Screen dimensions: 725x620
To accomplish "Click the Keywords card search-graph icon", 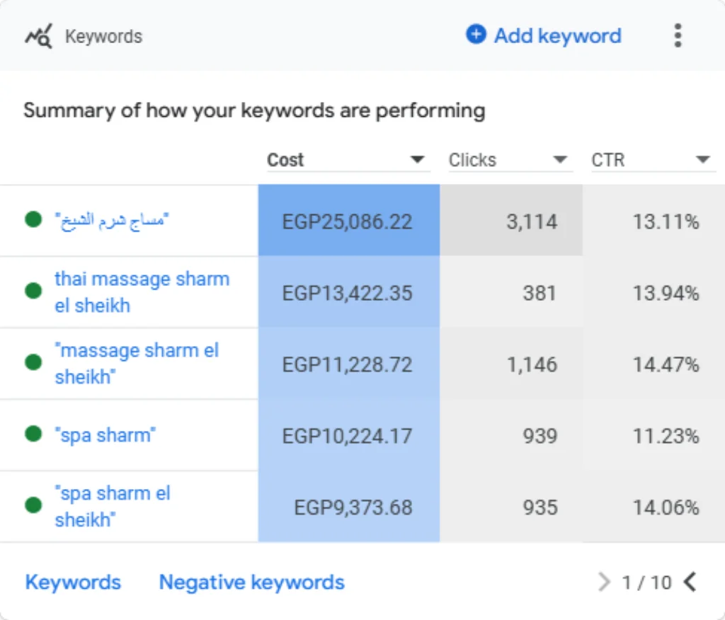I will [x=38, y=36].
